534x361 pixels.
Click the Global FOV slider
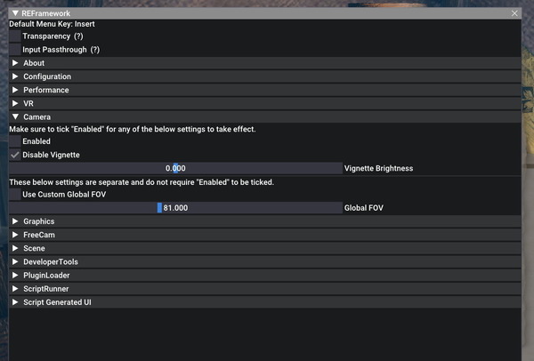coord(175,208)
